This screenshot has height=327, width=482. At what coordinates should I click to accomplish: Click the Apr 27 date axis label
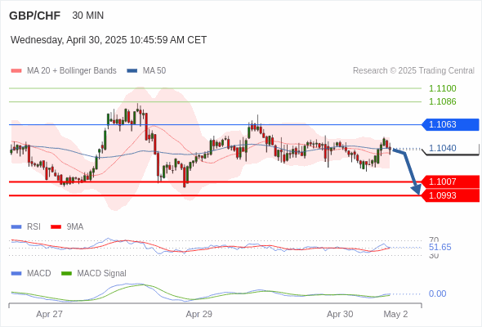coord(50,315)
